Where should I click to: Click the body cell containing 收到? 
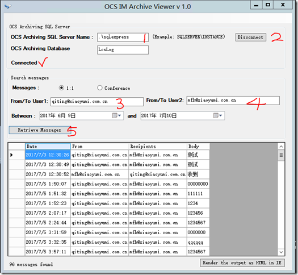(x=198, y=174)
